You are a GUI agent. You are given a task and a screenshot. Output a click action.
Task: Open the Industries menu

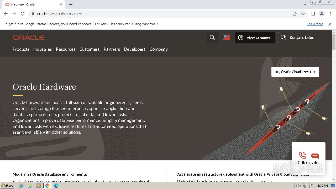[43, 49]
